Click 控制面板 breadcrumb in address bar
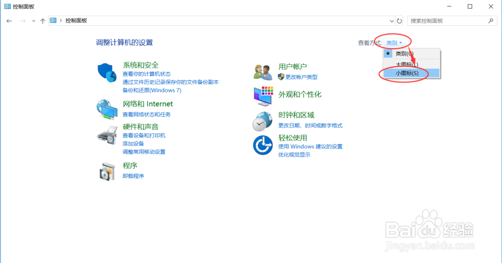Viewport: 502px width, 263px height. 76,21
